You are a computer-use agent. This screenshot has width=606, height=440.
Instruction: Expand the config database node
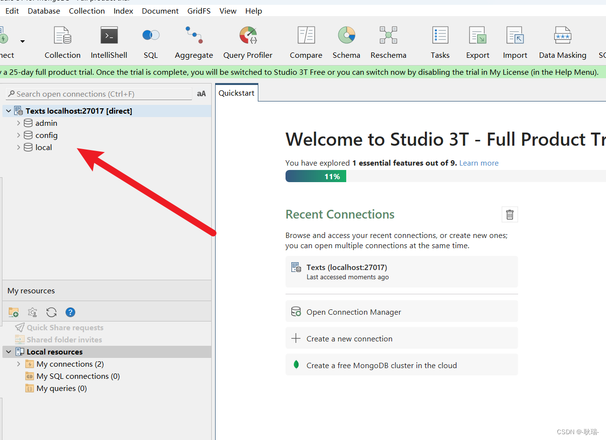click(x=18, y=135)
